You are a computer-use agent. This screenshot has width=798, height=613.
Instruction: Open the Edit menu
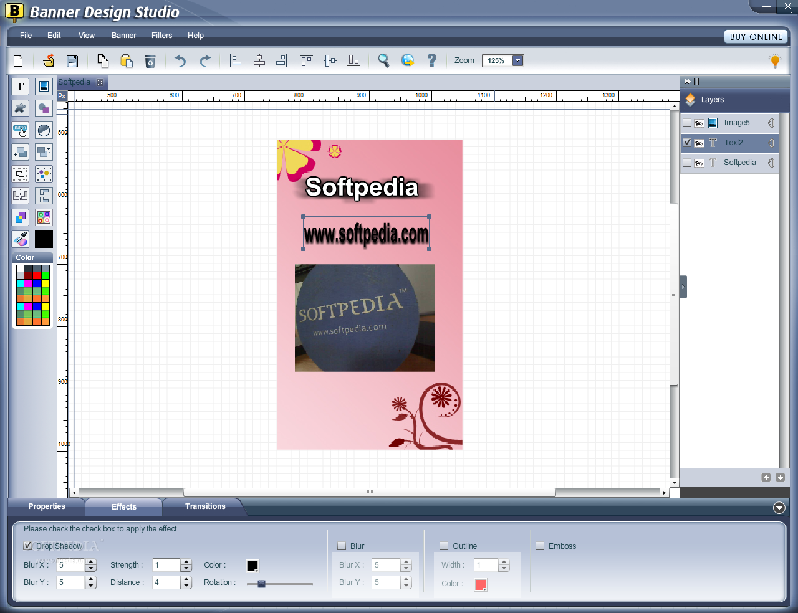point(54,36)
